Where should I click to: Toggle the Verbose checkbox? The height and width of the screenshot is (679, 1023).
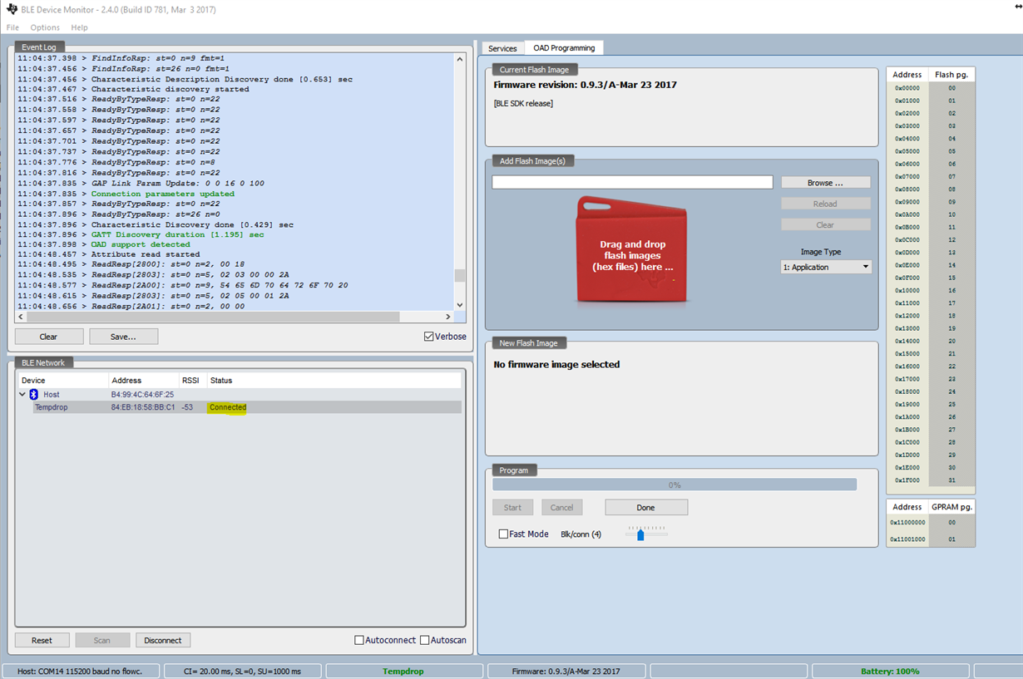(429, 337)
